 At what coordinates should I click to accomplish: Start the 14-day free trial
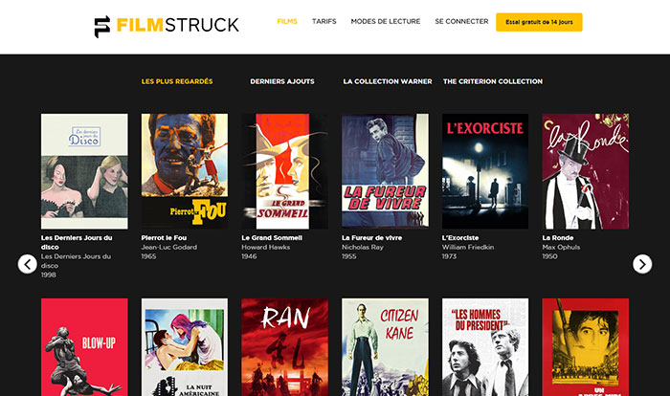coord(539,22)
